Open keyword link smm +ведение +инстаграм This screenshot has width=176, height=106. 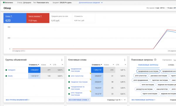point(77,94)
